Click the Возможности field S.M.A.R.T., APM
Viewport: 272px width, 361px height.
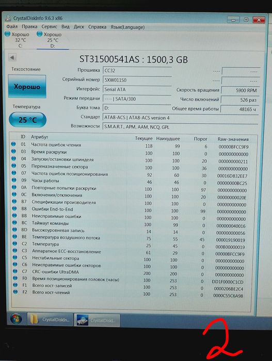[180, 127]
